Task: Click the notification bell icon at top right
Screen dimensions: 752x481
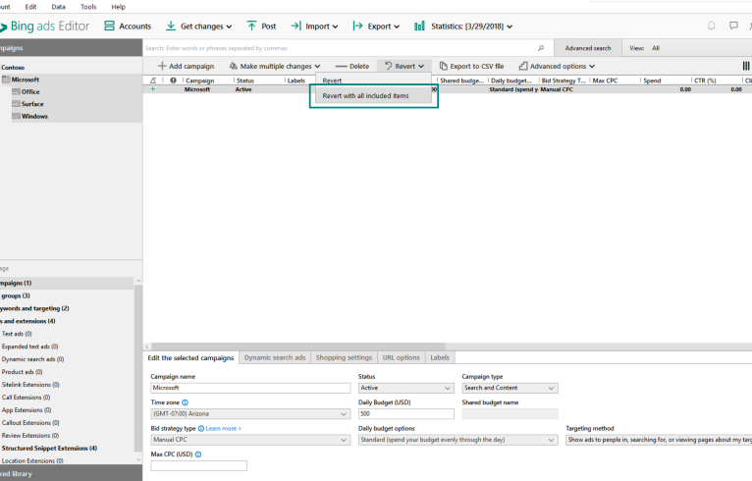Action: pos(707,26)
